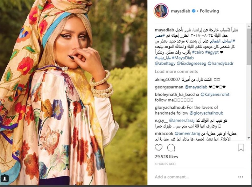This screenshot has height=187, width=252.
Task: Show tagged people icon on the photo
Action: point(5,179)
